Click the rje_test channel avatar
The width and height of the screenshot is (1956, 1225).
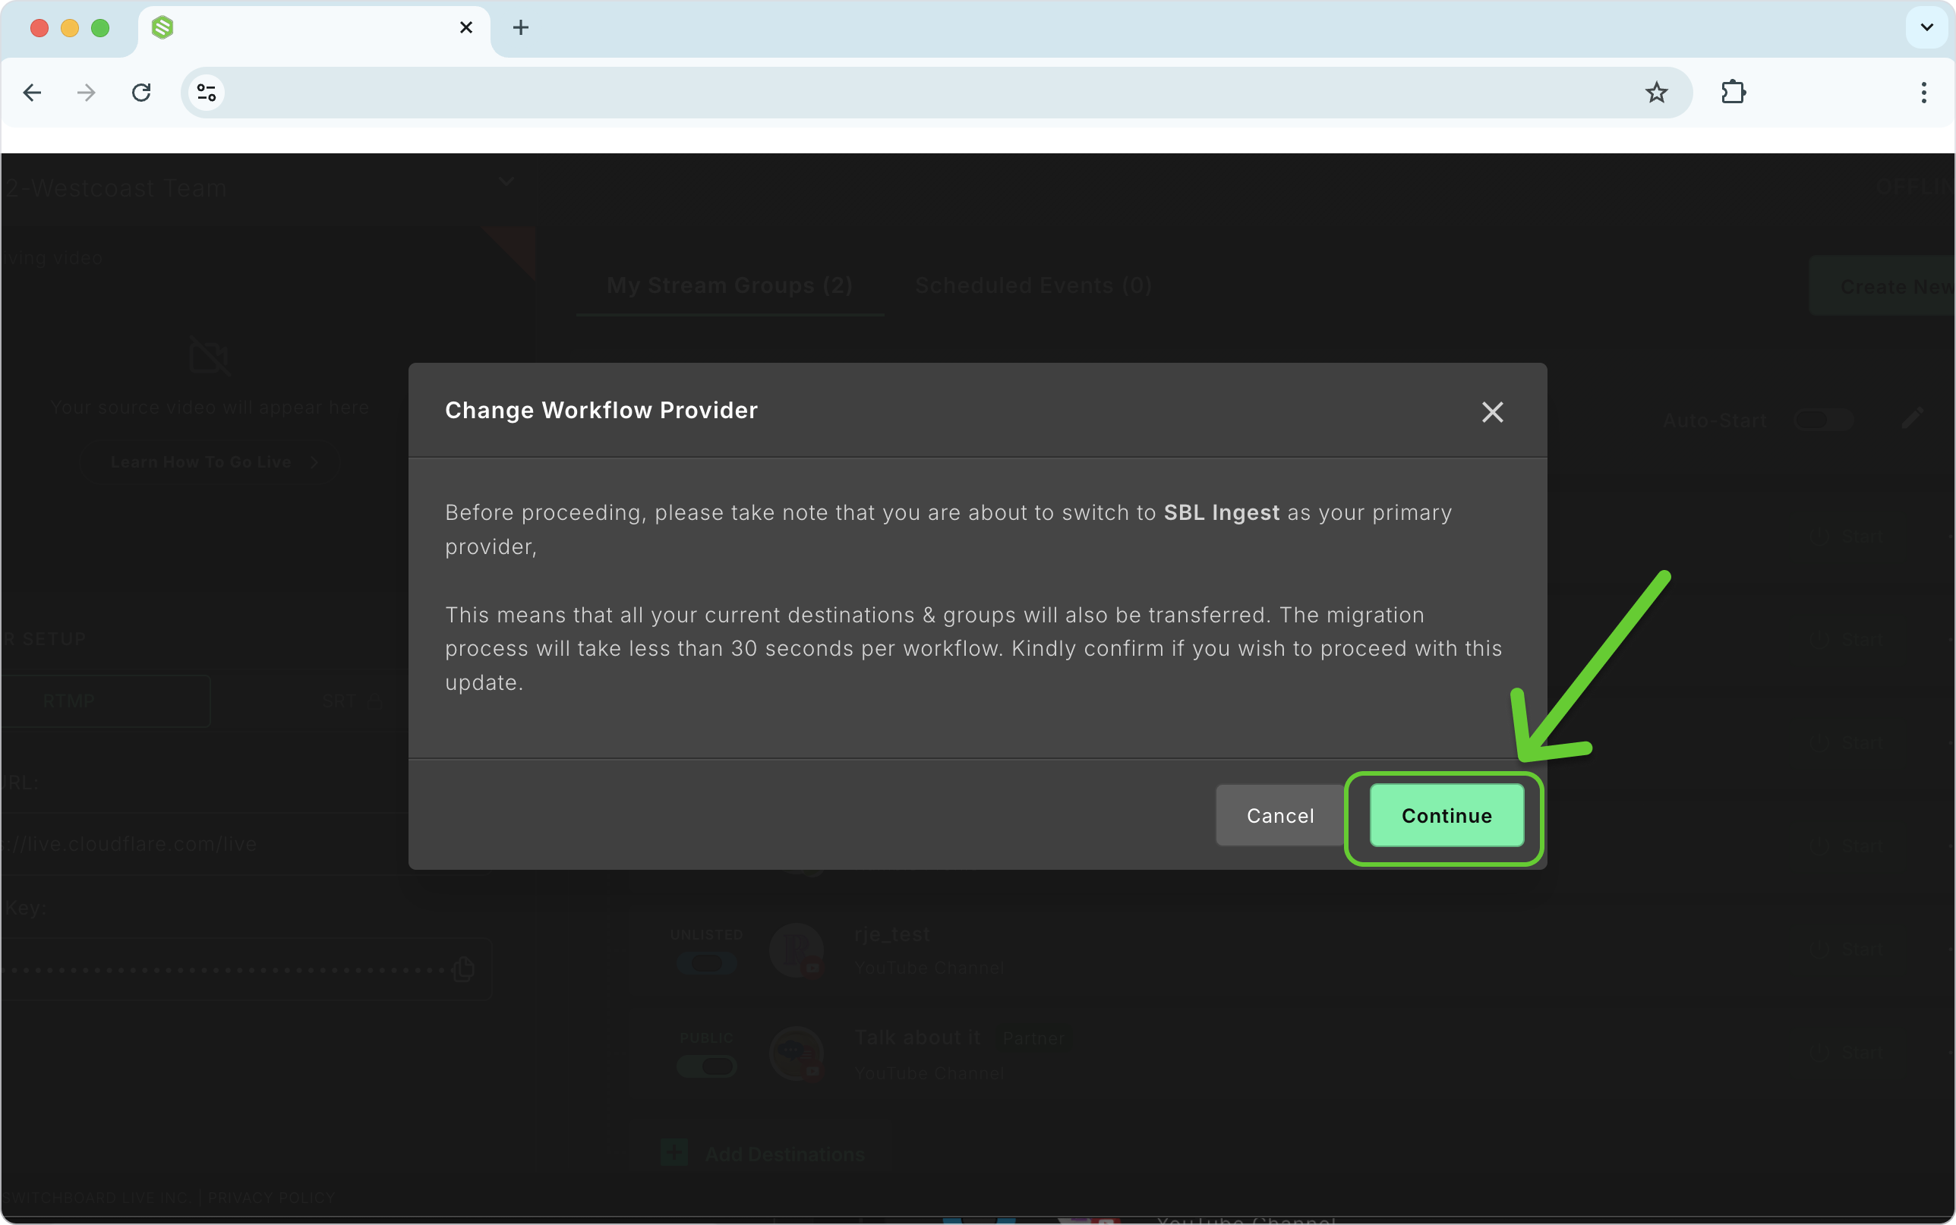(797, 949)
